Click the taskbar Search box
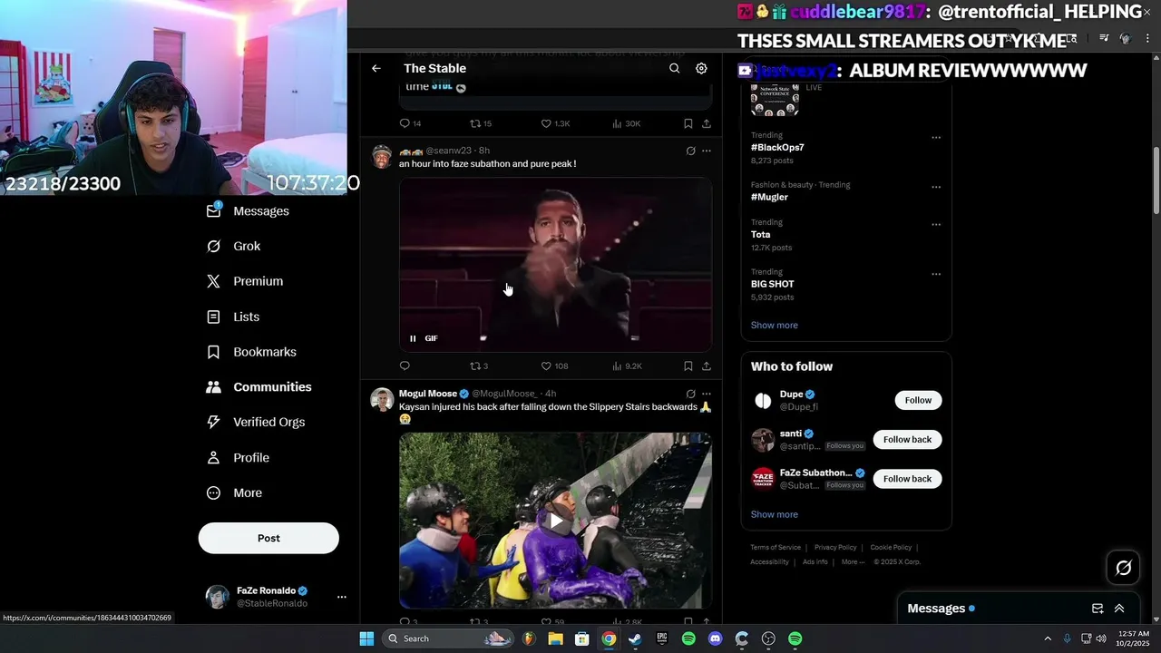Image resolution: width=1161 pixels, height=653 pixels. 448,638
